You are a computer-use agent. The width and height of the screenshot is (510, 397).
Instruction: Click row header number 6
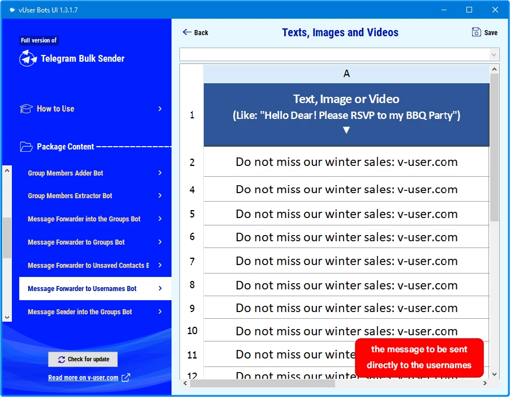tap(192, 237)
